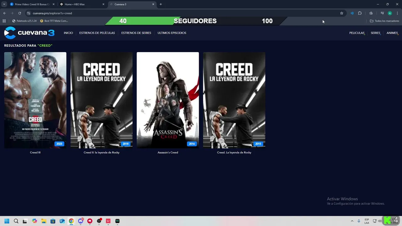Screen dimensions: 402x226
Task: Open the starred bookmarks toolbar icon
Action: coord(371,13)
